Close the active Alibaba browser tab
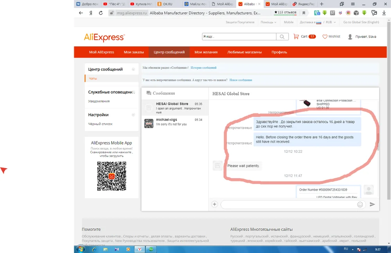Screen dimensions: 391x253 click(x=259, y=4)
